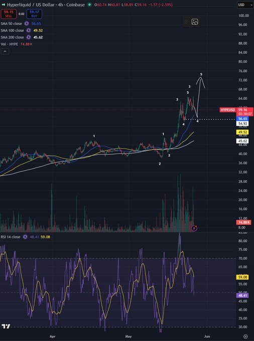Click the 49.52 yellow price tag
Image resolution: width=254 pixels, height=341 pixels.
(242, 132)
